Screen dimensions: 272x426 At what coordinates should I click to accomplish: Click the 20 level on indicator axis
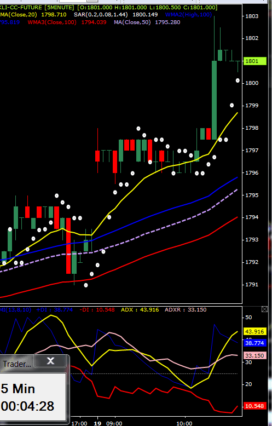pyautogui.click(x=248, y=384)
